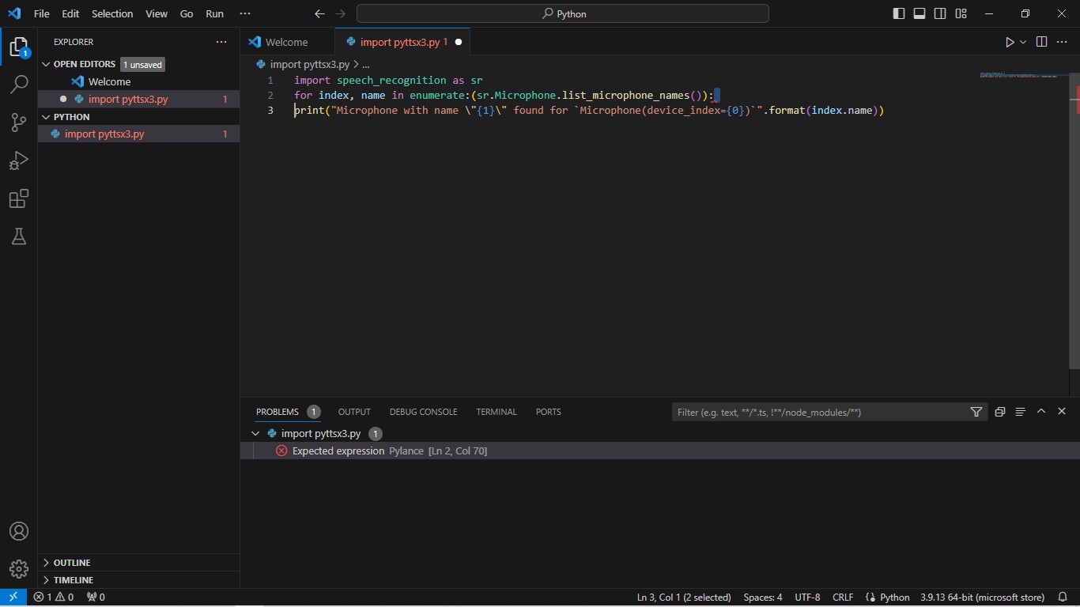Select the import pyttsx3.py editor tab
The height and width of the screenshot is (607, 1080).
[x=403, y=42]
